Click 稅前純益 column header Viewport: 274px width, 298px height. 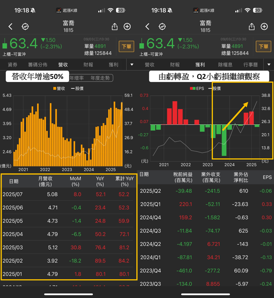point(183,177)
